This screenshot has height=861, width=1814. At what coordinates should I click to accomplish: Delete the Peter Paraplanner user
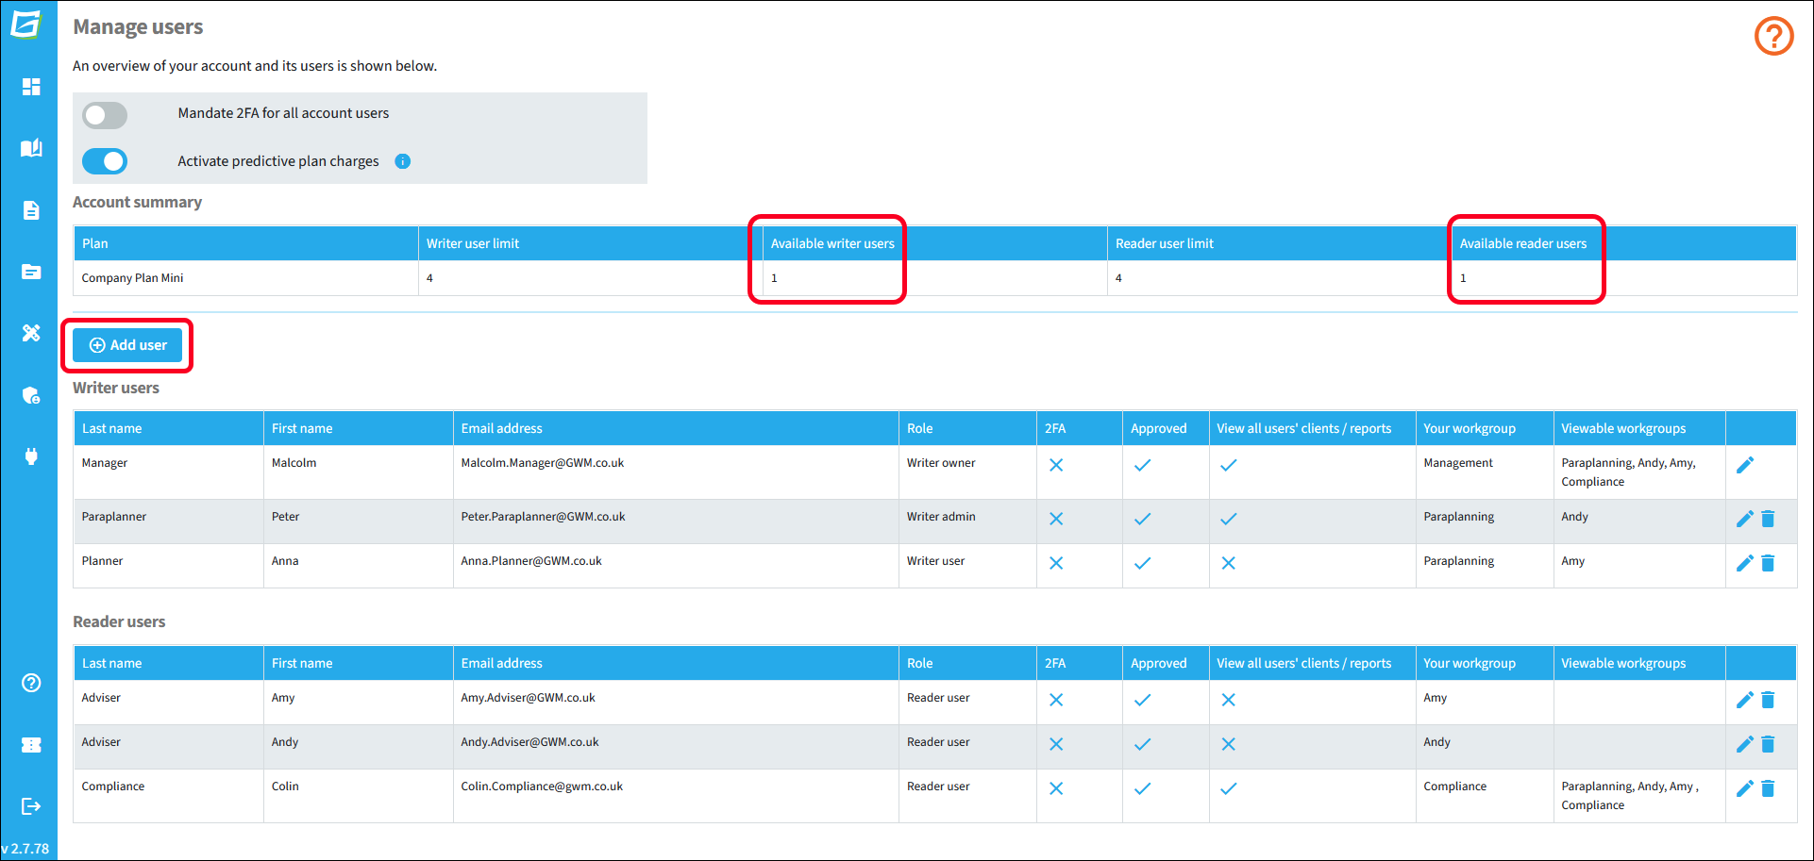(x=1768, y=519)
